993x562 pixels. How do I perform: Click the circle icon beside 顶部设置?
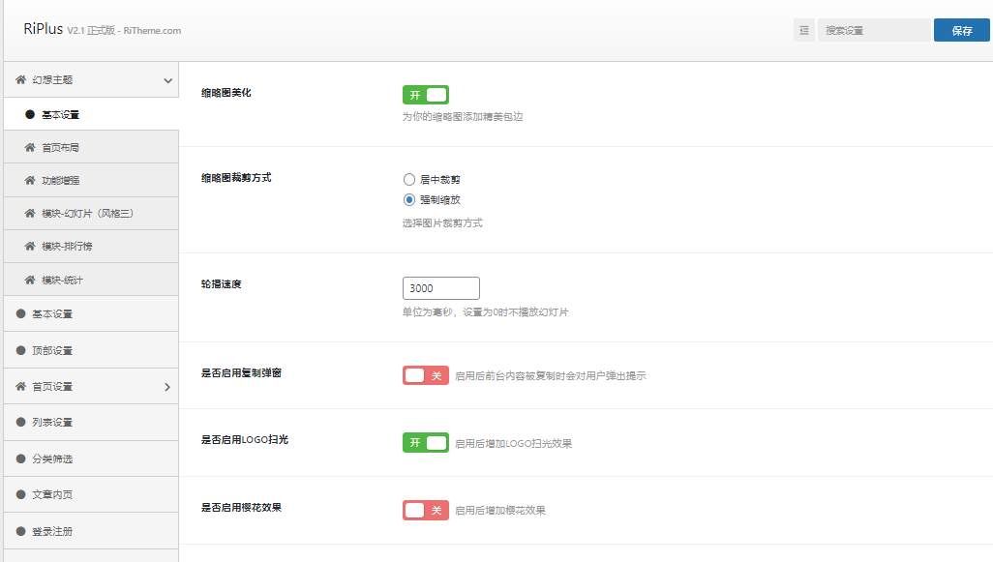point(20,350)
